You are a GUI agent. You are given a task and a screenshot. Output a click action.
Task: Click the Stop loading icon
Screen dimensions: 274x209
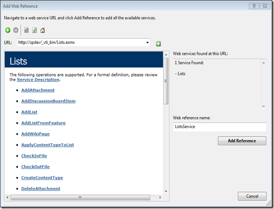click(27, 30)
